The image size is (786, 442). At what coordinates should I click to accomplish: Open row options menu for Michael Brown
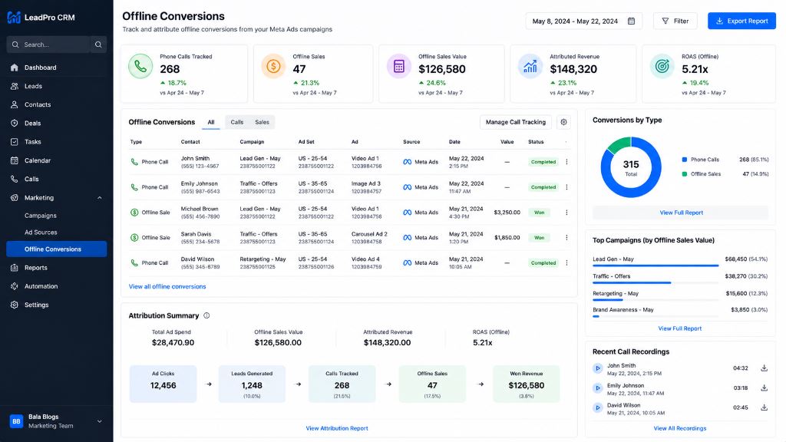[567, 213]
